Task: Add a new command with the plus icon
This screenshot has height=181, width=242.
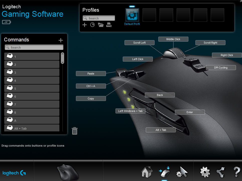Action: [x=61, y=40]
